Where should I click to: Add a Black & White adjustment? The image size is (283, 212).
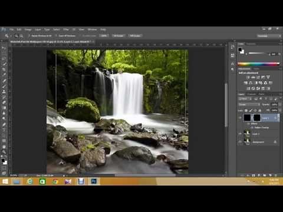pyautogui.click(x=256, y=83)
